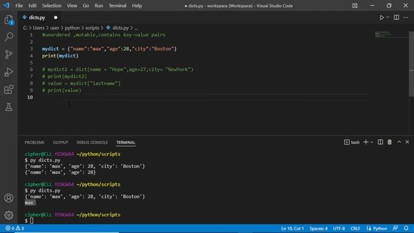Add a new terminal with plus
The height and width of the screenshot is (233, 414).
(x=365, y=142)
